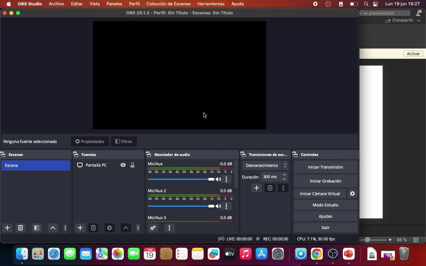Click Iniciar Grabación button
Screen dimensions: 426x266
pyautogui.click(x=325, y=181)
